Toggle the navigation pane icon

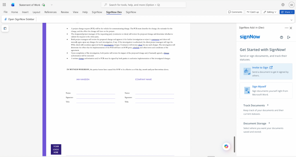(x=5, y=29)
